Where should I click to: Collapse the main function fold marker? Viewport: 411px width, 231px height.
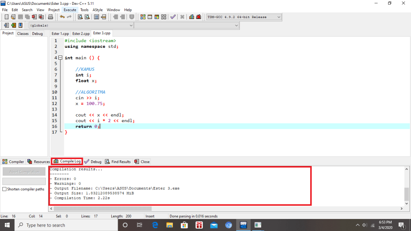point(60,58)
